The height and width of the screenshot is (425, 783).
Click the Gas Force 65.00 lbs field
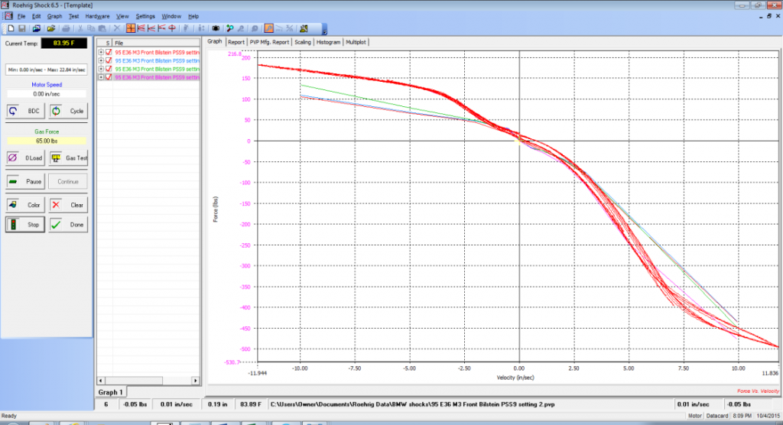(47, 141)
